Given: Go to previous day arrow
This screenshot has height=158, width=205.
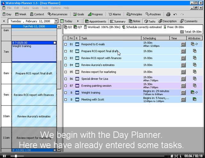Looking at the screenshot, I should coord(4,21).
